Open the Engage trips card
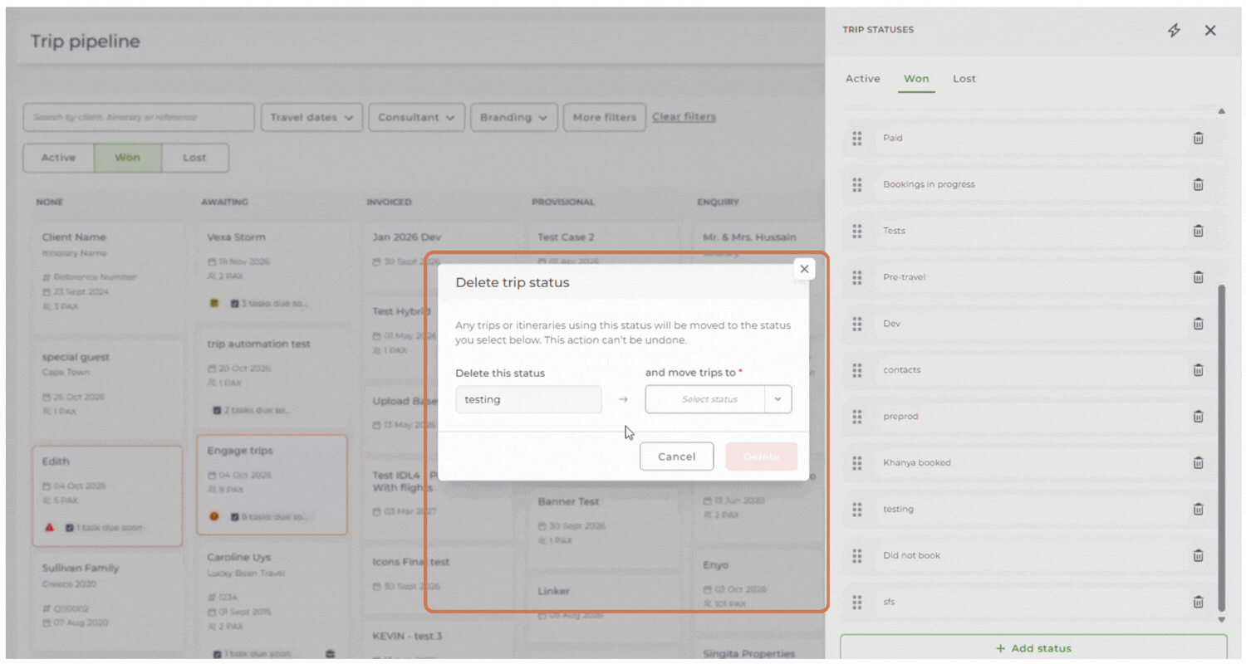Image resolution: width=1246 pixels, height=664 pixels. [x=272, y=485]
